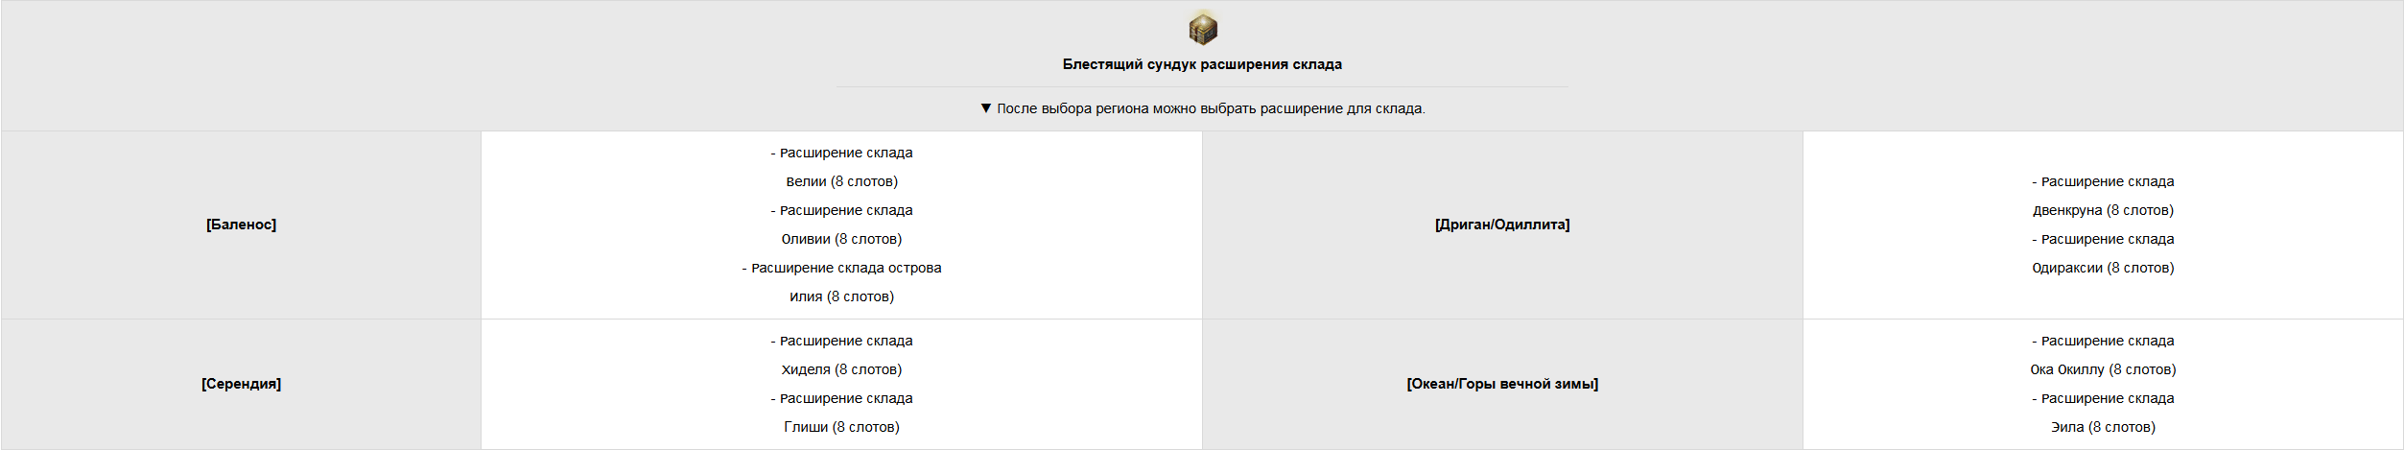Click the shining storage expansion chest icon
The height and width of the screenshot is (450, 2404).
1202,29
